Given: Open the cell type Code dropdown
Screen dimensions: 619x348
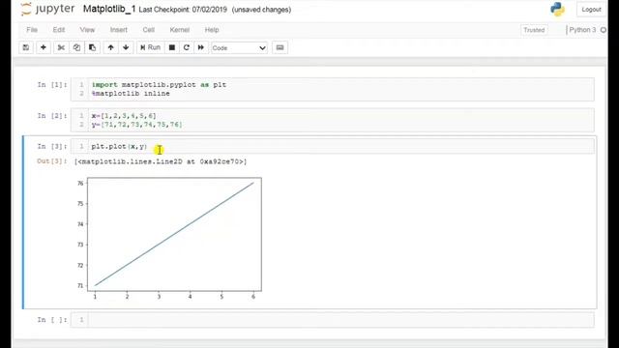Looking at the screenshot, I should click(x=239, y=48).
